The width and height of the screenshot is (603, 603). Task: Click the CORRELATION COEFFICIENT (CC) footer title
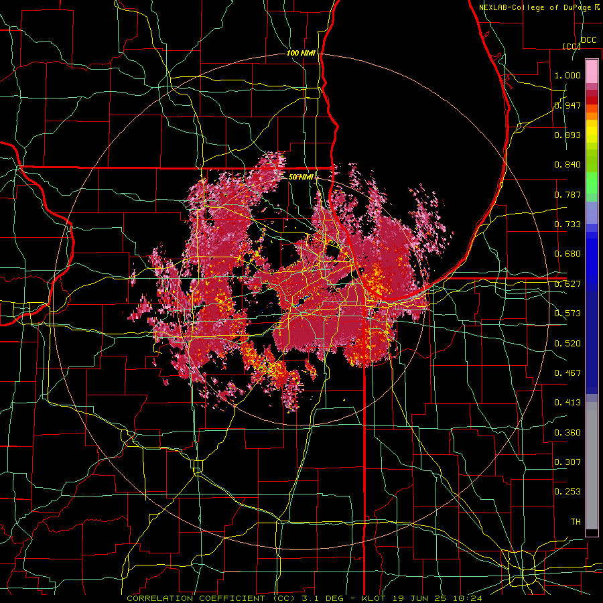(x=211, y=598)
